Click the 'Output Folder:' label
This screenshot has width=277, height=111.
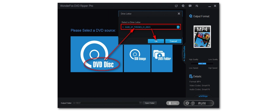coord(66,103)
